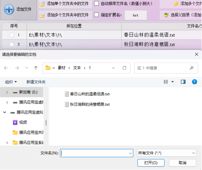The image size is (202, 170).
Task: Click the 添加单个文件夹中的文件 folder icon
Action: [x=42, y=4]
